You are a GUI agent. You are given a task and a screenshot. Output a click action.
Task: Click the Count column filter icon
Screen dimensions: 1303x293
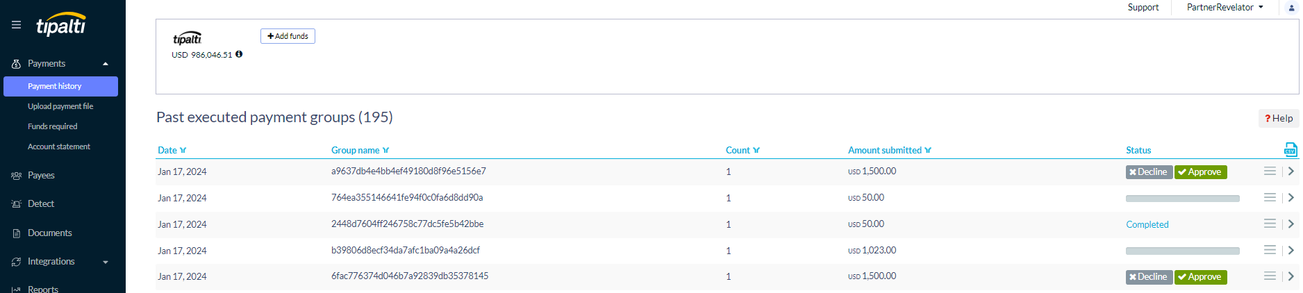click(756, 151)
